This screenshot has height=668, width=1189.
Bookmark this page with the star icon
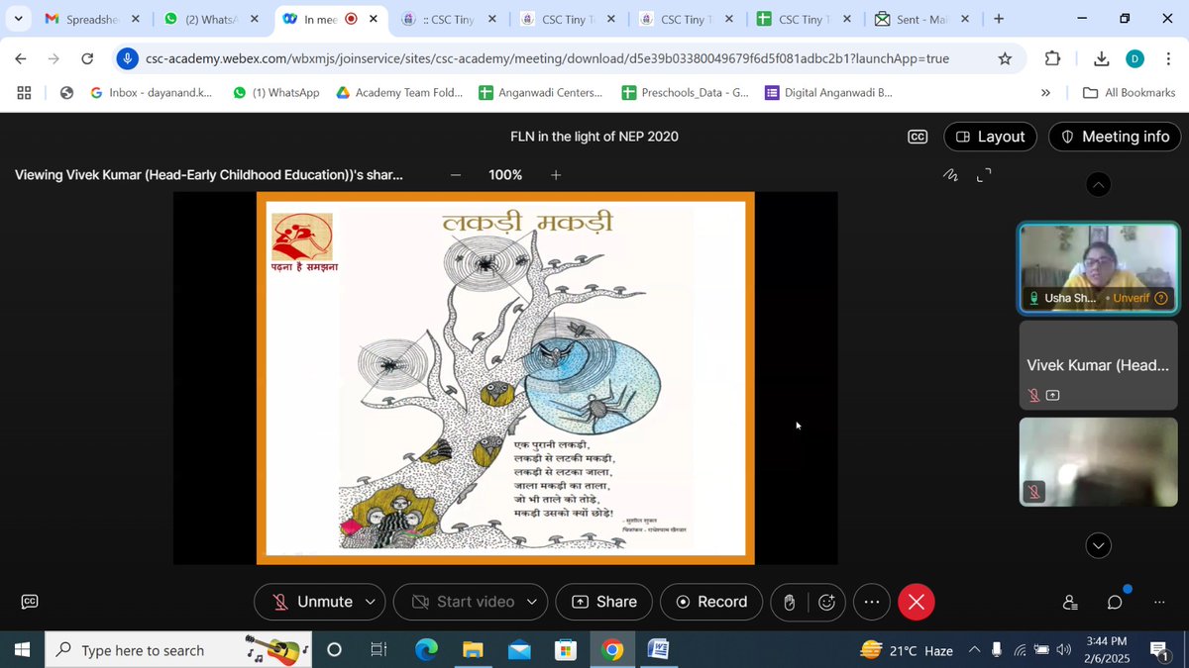pyautogui.click(x=1005, y=58)
